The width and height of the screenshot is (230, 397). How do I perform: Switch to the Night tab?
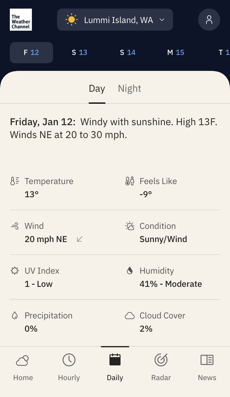point(129,88)
